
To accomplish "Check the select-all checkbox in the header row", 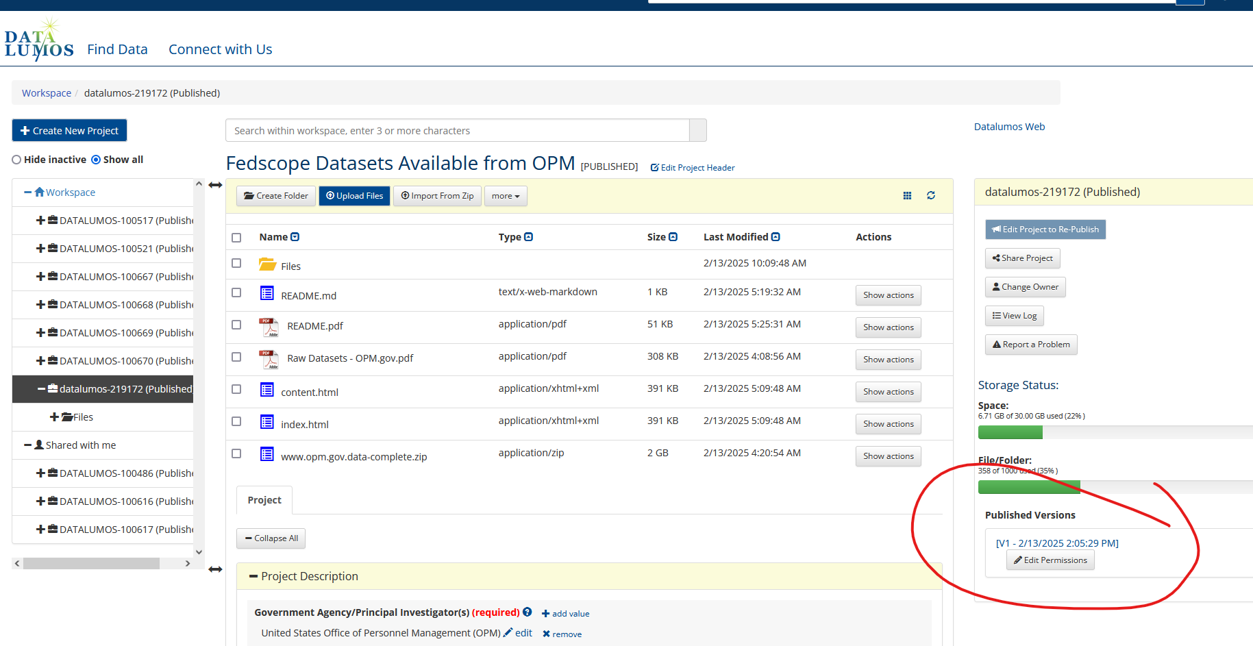I will 236,237.
